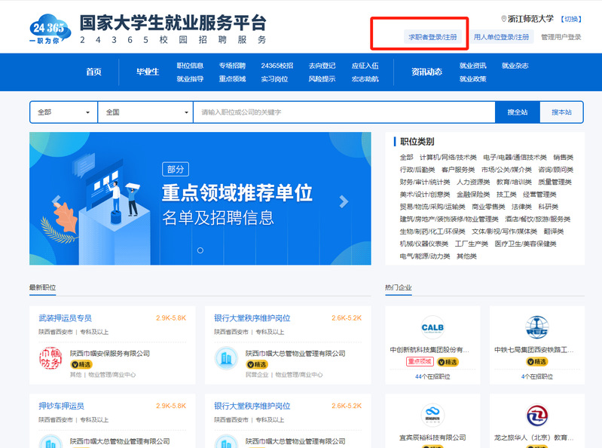Click the 精选 badge under 中铁七局集团

pos(536,361)
